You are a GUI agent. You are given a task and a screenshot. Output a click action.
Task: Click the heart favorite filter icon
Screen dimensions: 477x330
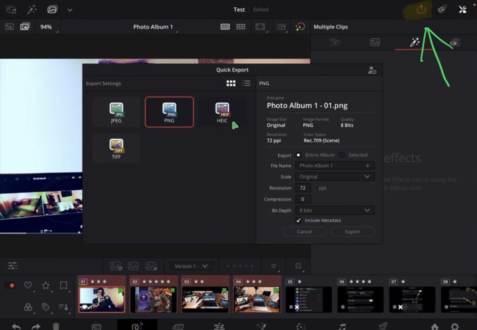point(28,285)
